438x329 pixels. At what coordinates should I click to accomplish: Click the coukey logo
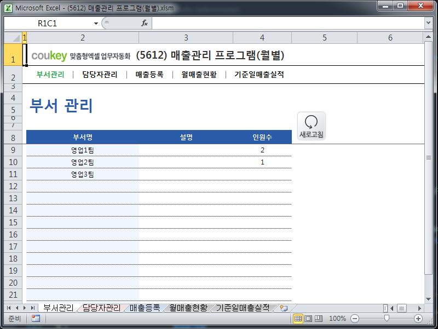coord(49,56)
